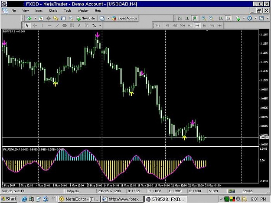This screenshot has width=271, height=203.
Task: Click the Usdjpy-sto profile in status bar
Action: click(72, 191)
